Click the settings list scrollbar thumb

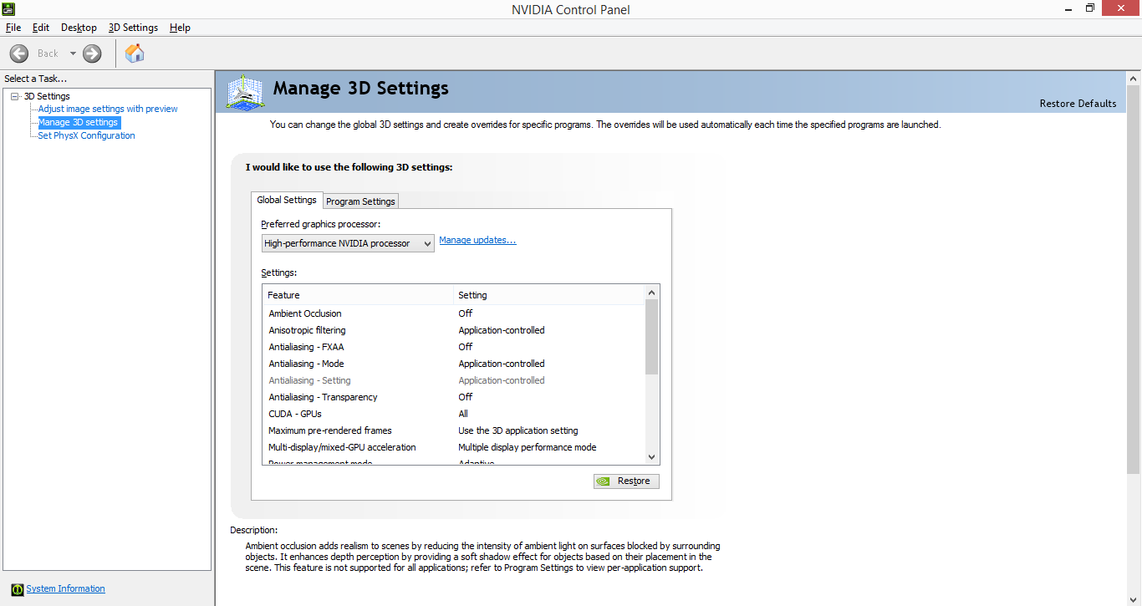click(x=652, y=337)
